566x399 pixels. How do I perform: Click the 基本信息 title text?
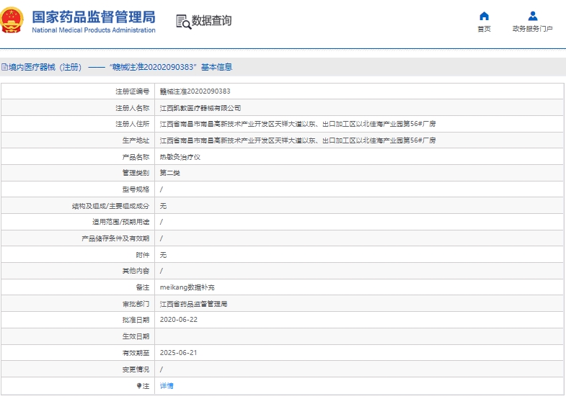tap(216, 67)
